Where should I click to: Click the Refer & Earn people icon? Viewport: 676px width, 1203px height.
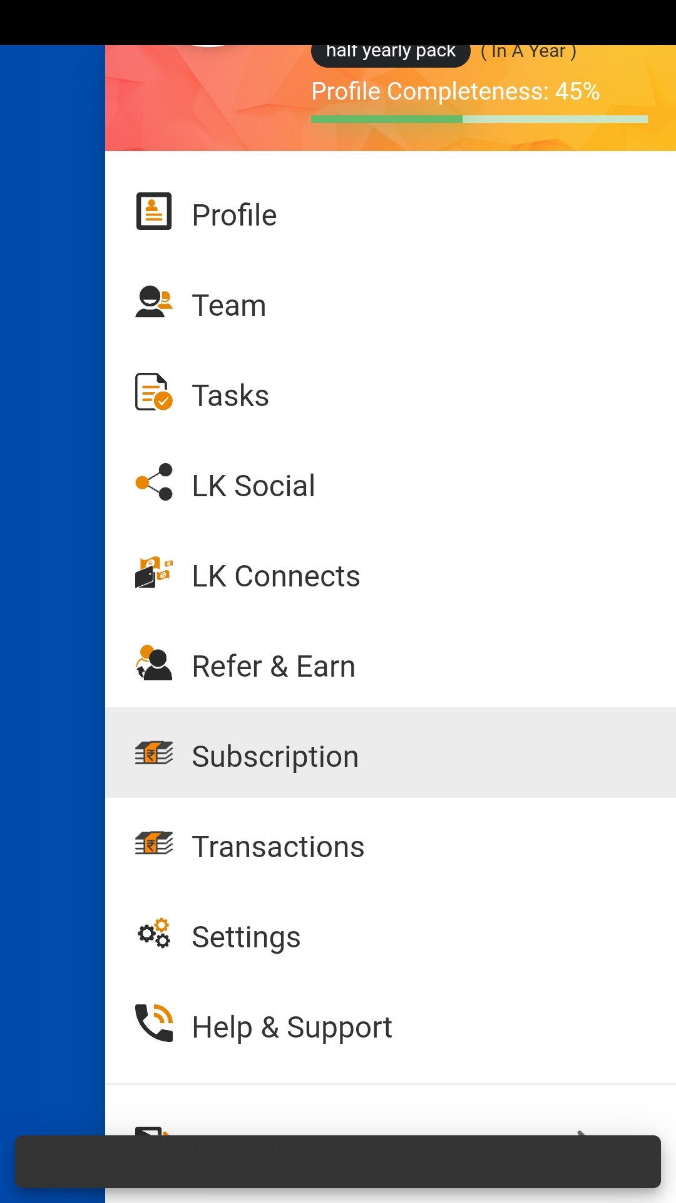click(154, 663)
